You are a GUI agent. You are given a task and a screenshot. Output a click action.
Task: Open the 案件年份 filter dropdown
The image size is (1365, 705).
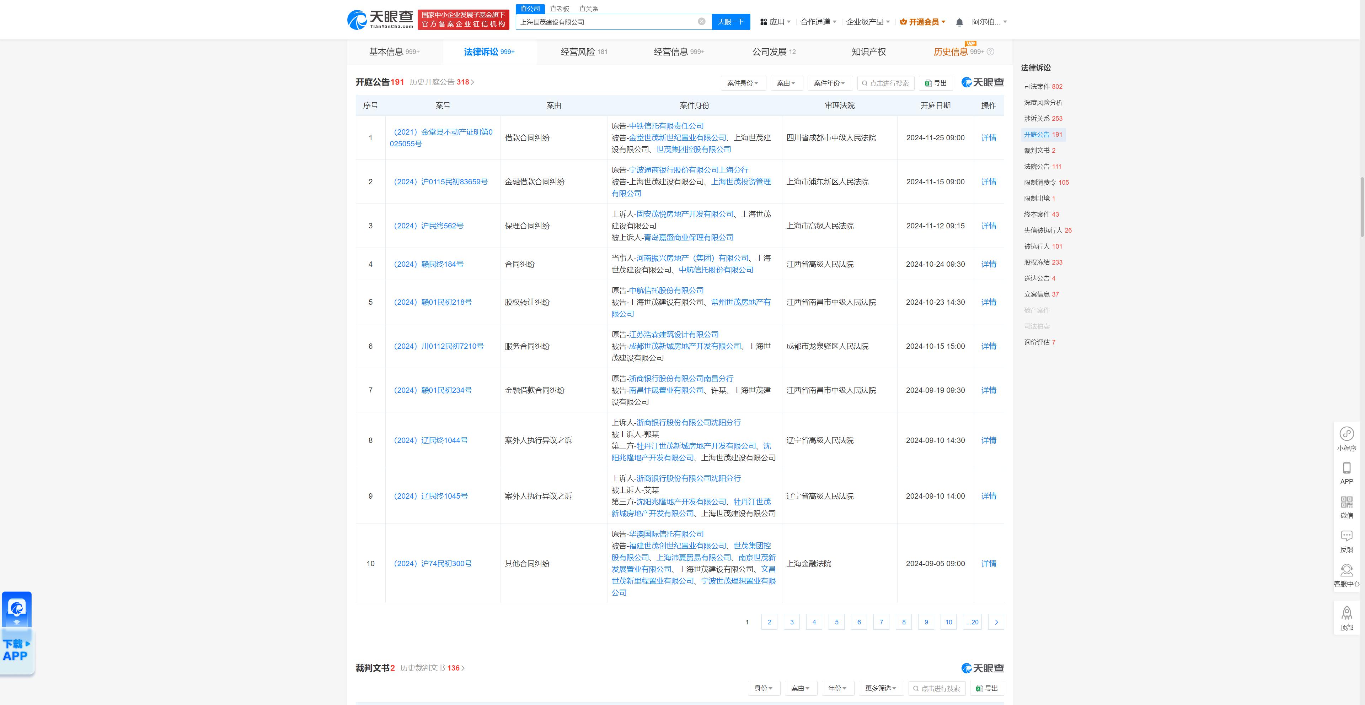pyautogui.click(x=830, y=83)
